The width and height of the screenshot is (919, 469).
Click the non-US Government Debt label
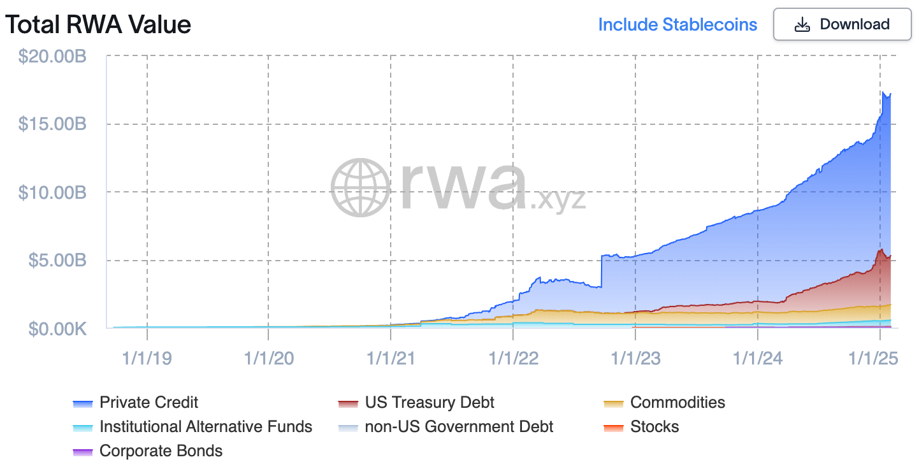459,427
